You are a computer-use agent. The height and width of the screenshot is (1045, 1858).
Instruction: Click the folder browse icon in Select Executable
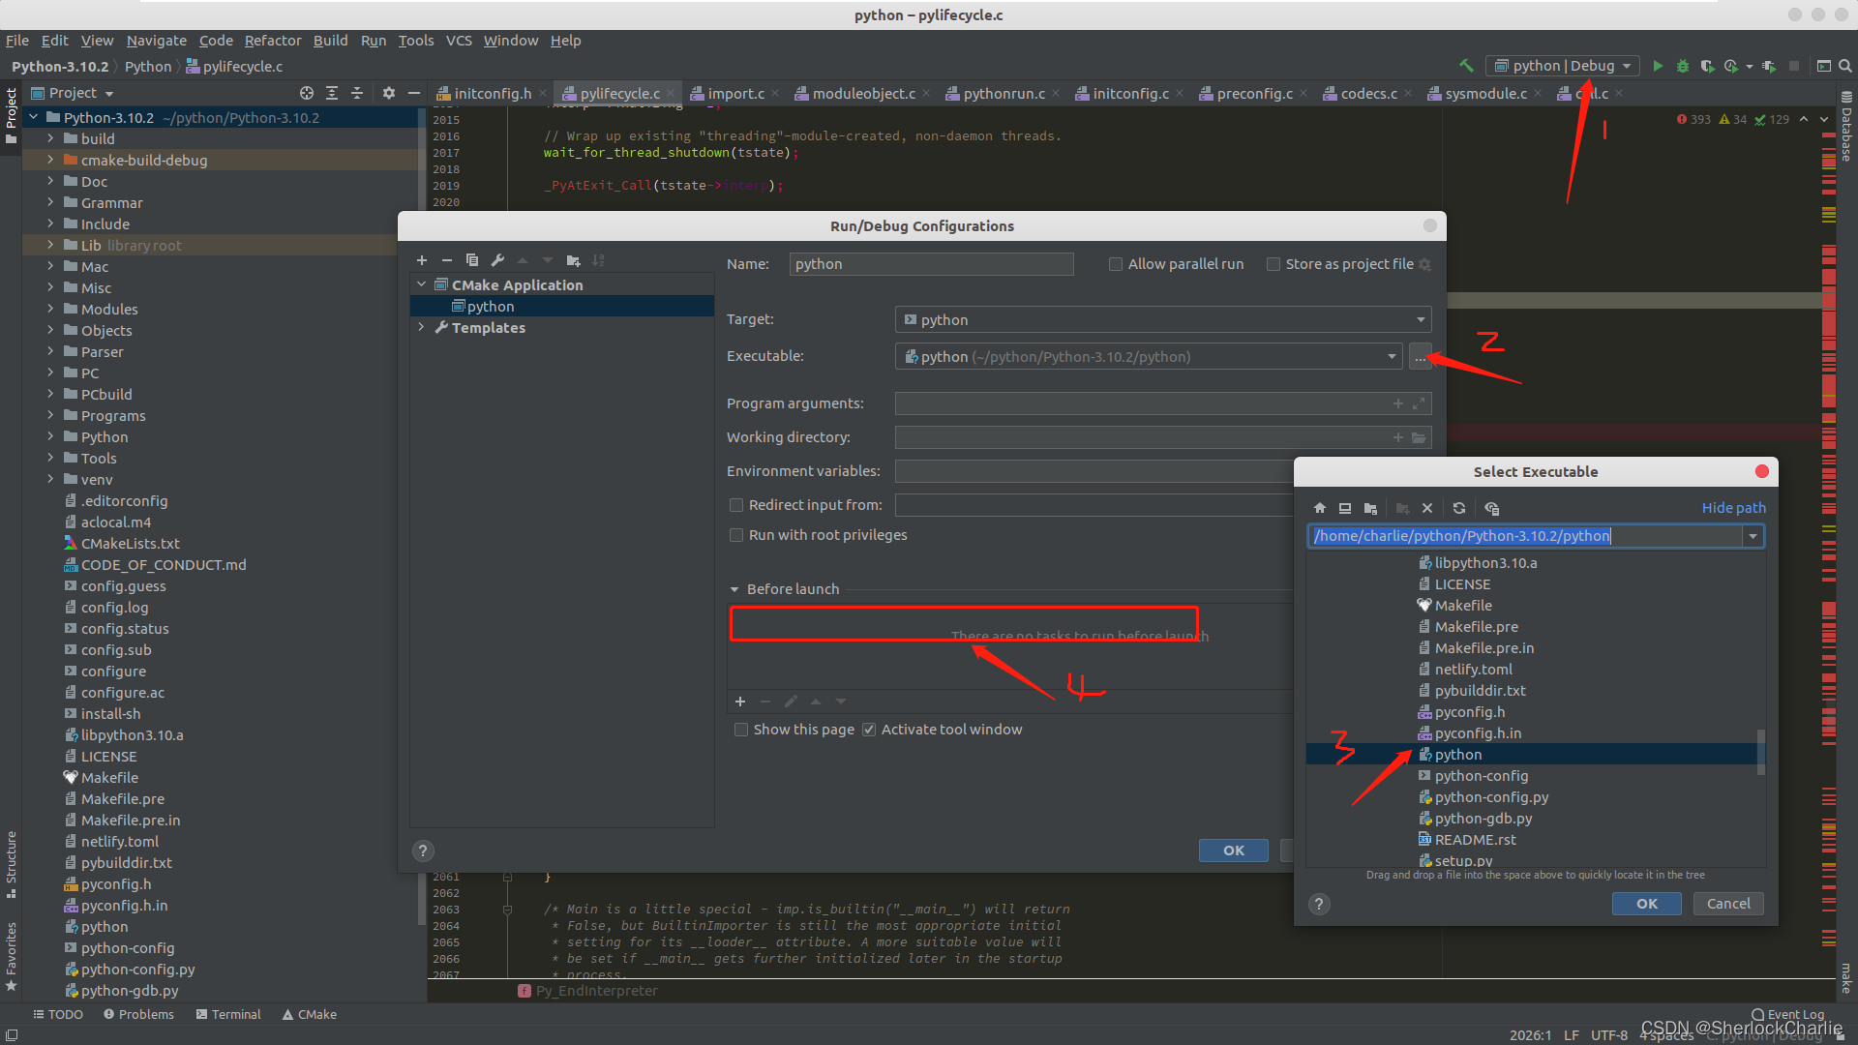1373,507
